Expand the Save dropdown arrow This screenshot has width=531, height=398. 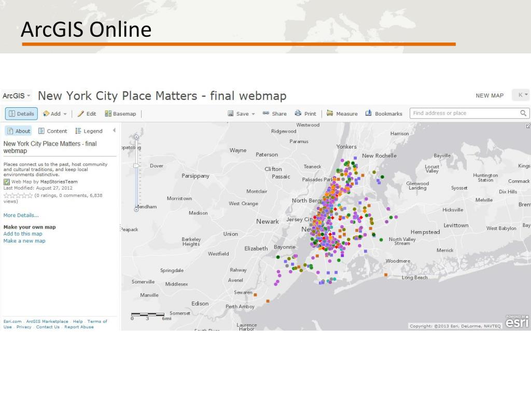click(253, 114)
